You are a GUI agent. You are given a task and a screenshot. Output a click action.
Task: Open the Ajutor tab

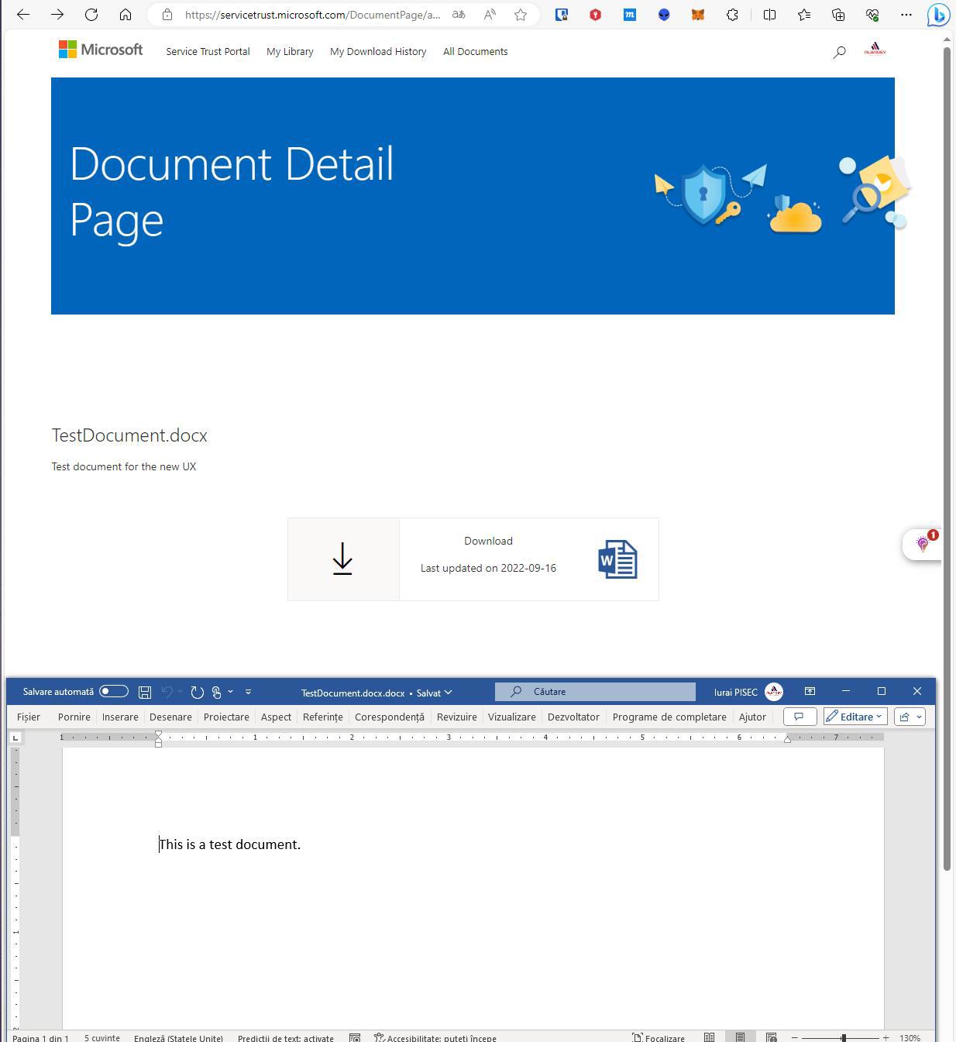752,717
